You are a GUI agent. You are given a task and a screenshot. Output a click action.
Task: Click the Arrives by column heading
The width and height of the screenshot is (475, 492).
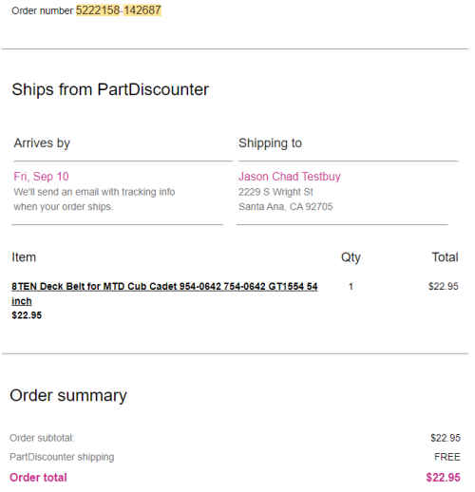(x=42, y=143)
